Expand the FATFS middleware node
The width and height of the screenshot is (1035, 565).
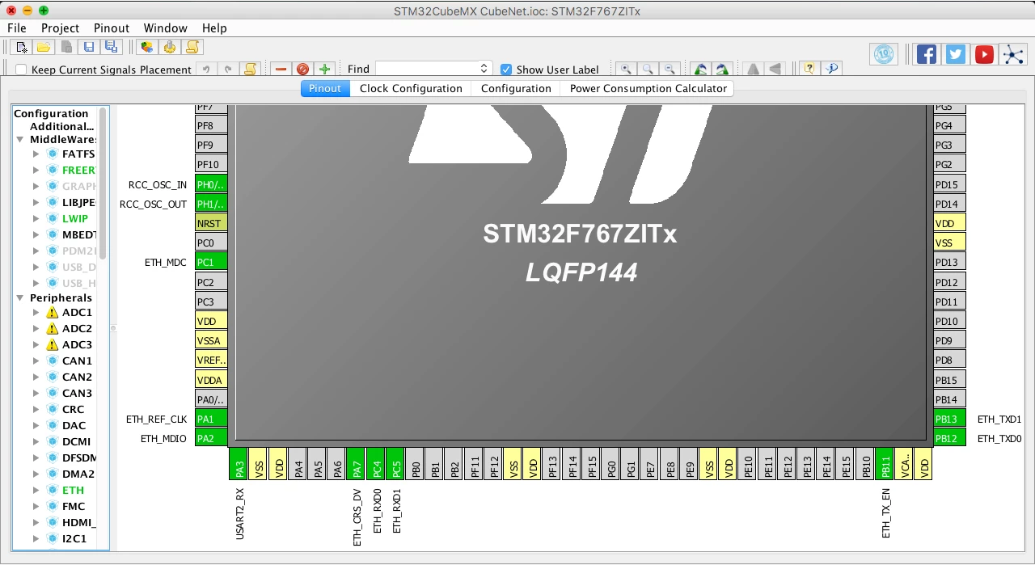coord(36,154)
